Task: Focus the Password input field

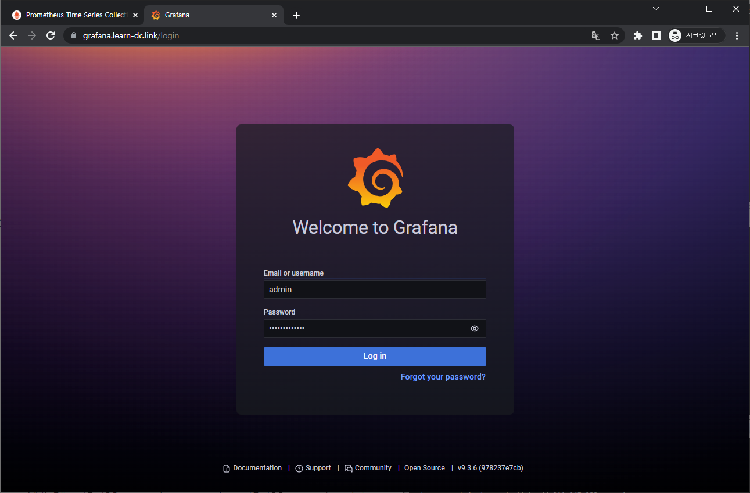Action: (366, 328)
